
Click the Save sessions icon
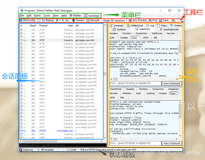click(x=161, y=20)
